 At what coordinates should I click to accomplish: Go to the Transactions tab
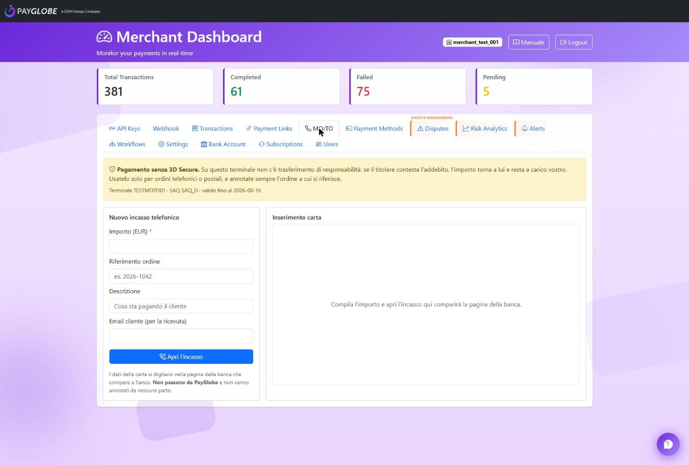[x=212, y=129]
